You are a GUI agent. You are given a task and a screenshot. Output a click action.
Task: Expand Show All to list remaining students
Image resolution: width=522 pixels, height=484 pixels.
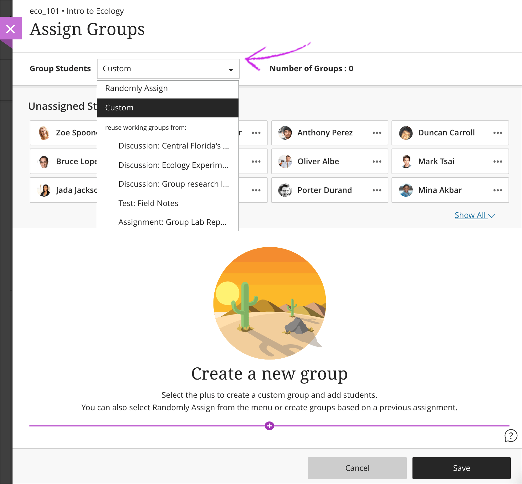tap(474, 215)
